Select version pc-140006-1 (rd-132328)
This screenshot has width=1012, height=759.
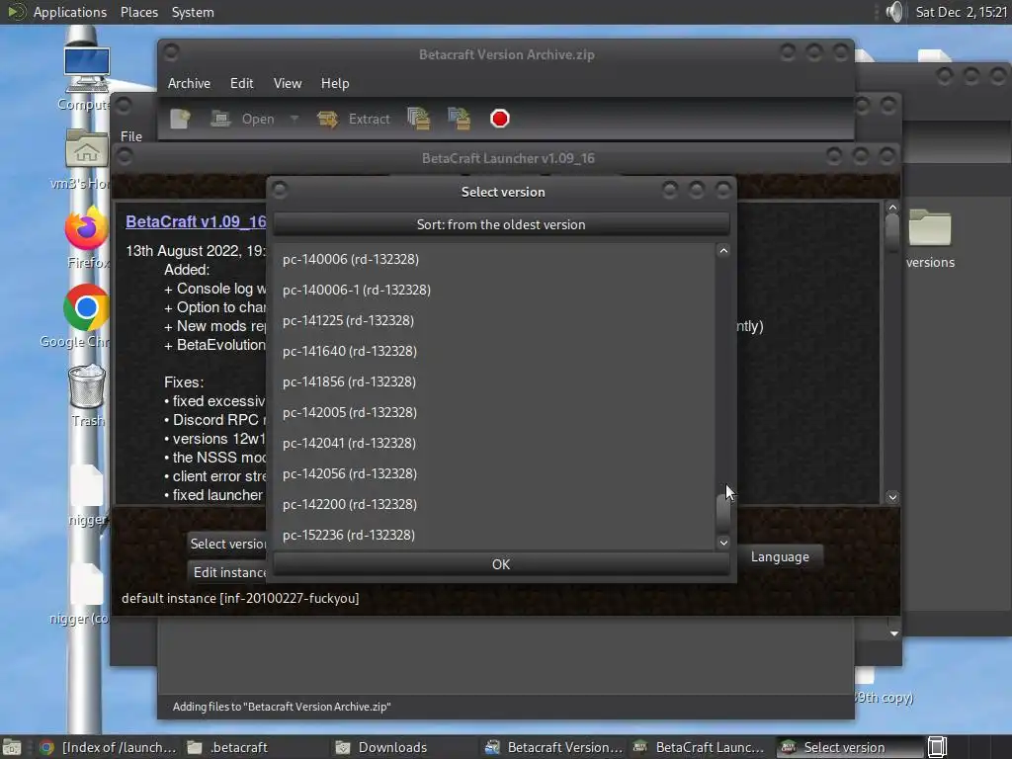(494, 290)
